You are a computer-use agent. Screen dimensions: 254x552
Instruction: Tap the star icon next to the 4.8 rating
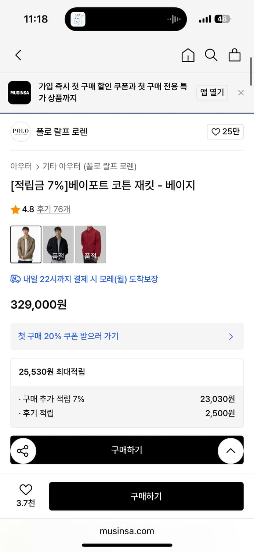pos(15,209)
